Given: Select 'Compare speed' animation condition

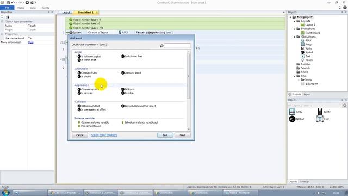Looking at the screenshot, I should pyautogui.click(x=131, y=73).
